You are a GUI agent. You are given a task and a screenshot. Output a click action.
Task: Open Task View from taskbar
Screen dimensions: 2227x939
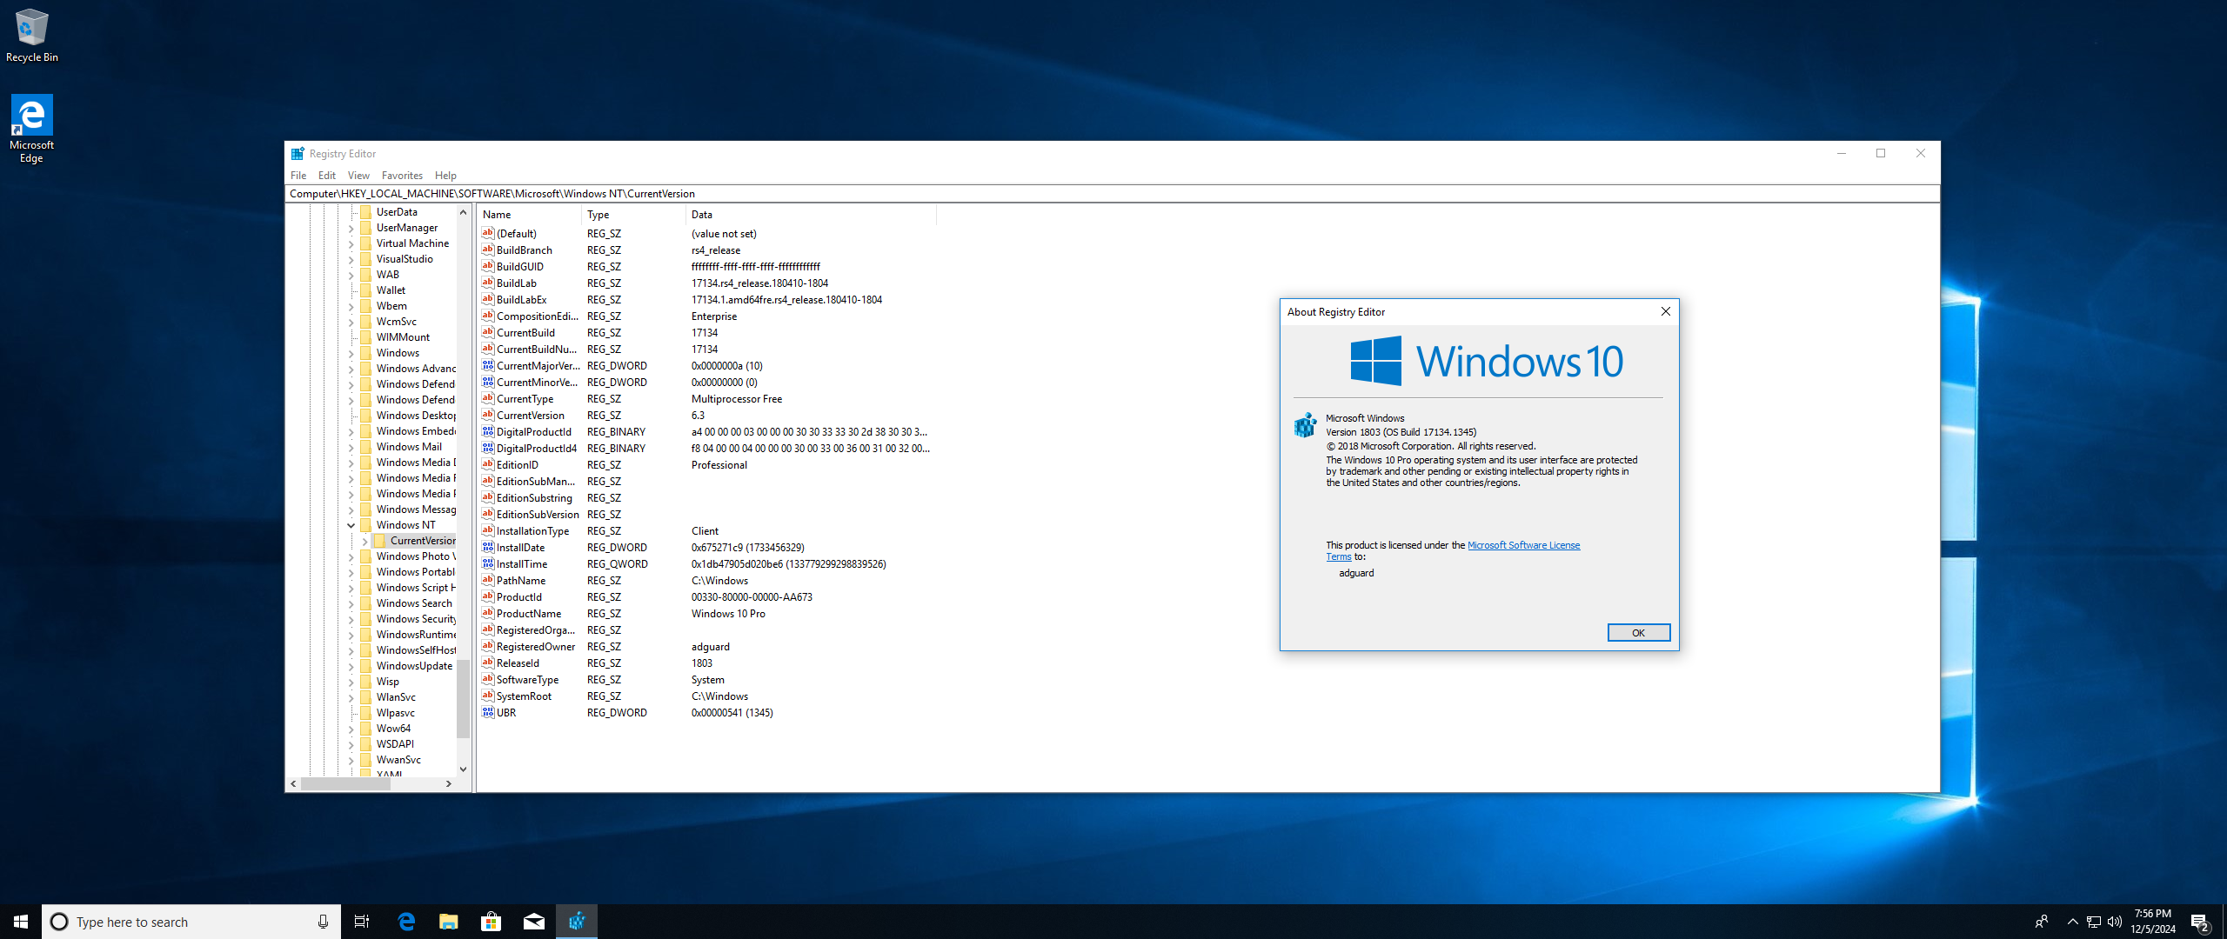point(362,922)
